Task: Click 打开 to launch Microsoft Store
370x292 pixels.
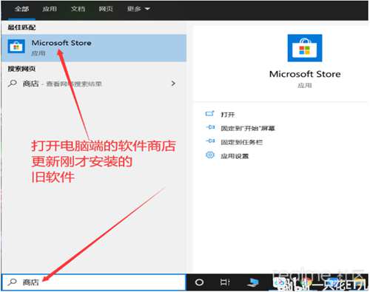Action: coord(227,115)
